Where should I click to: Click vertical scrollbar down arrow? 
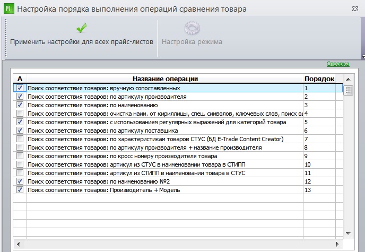click(348, 233)
